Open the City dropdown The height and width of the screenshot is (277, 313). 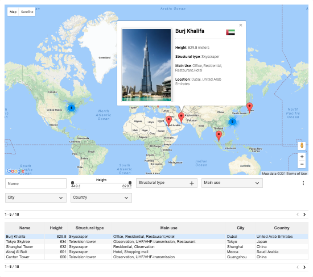(x=36, y=198)
